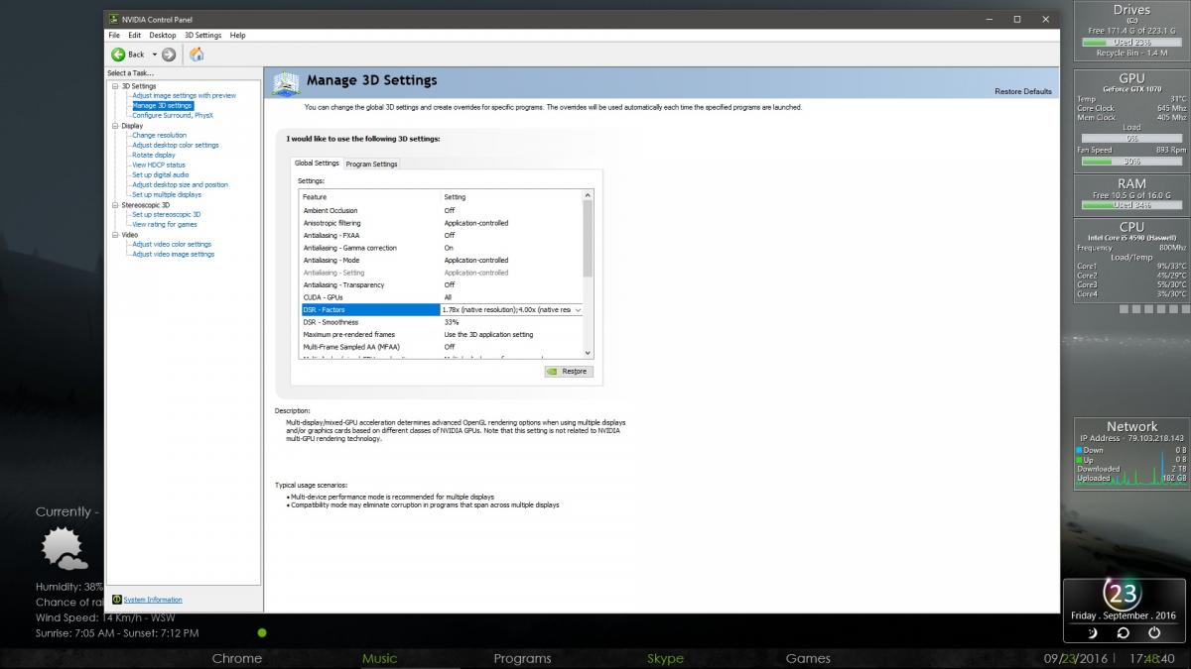The height and width of the screenshot is (669, 1191).
Task: Open the 3D Settings menu
Action: point(203,36)
